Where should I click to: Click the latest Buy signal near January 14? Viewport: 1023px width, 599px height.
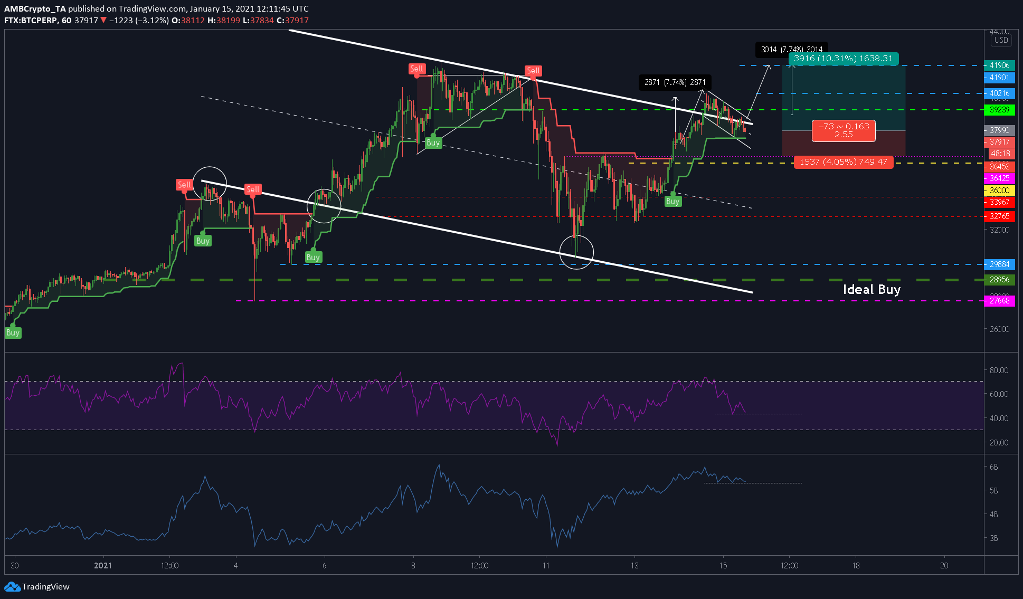(672, 201)
